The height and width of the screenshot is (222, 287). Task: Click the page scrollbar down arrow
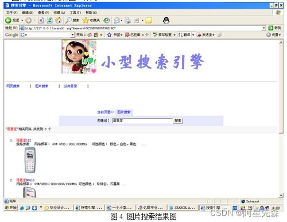tap(281, 195)
